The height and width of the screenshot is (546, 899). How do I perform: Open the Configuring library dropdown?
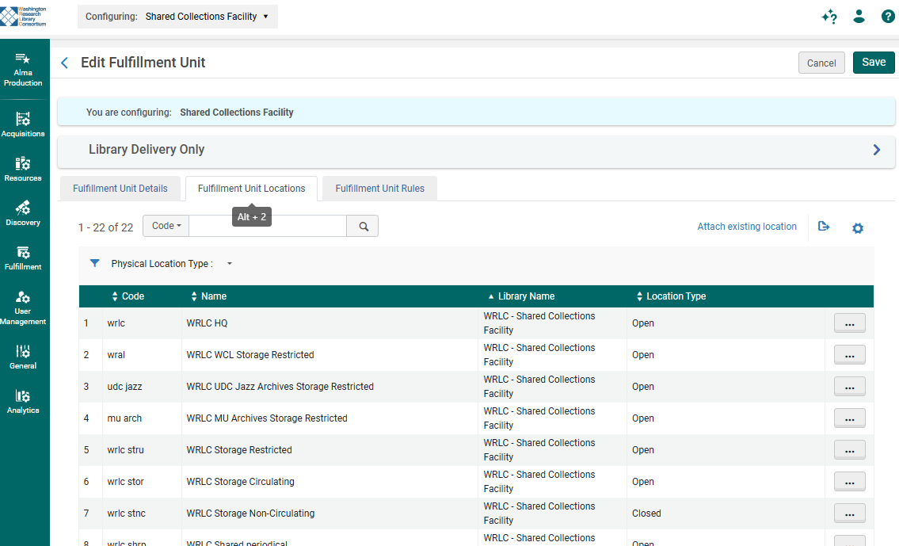point(177,17)
